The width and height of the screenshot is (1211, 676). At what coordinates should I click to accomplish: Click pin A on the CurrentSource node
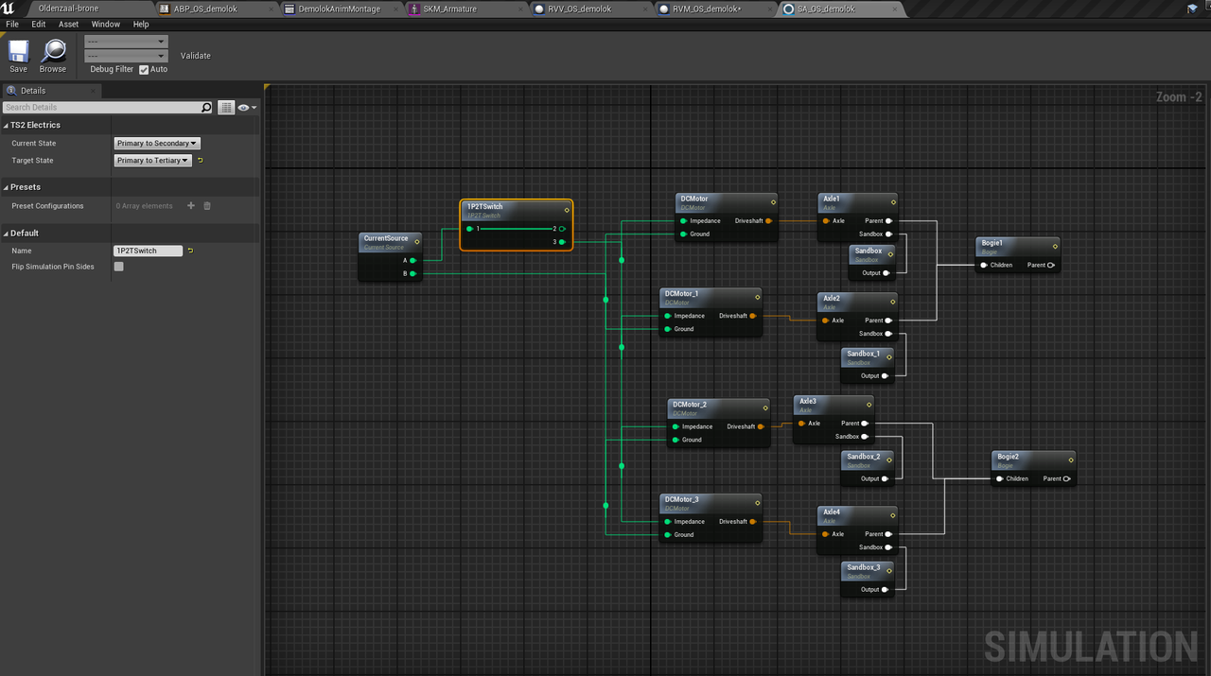[x=412, y=260]
